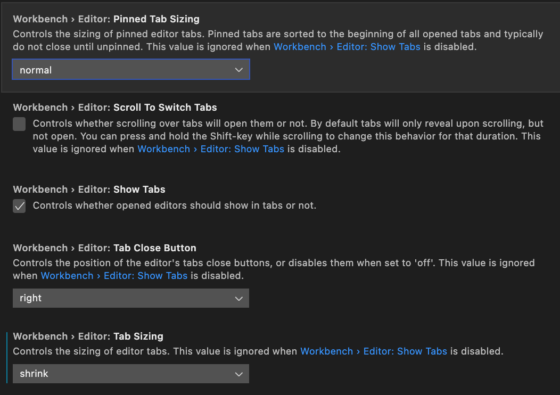Click the Scroll To Switch Tabs description text
The width and height of the screenshot is (560, 395).
pyautogui.click(x=287, y=136)
